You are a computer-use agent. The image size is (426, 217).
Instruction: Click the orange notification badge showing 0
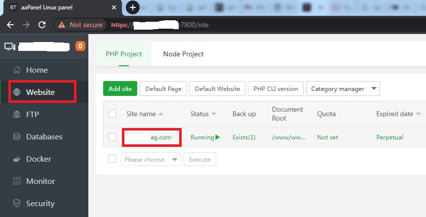[80, 46]
